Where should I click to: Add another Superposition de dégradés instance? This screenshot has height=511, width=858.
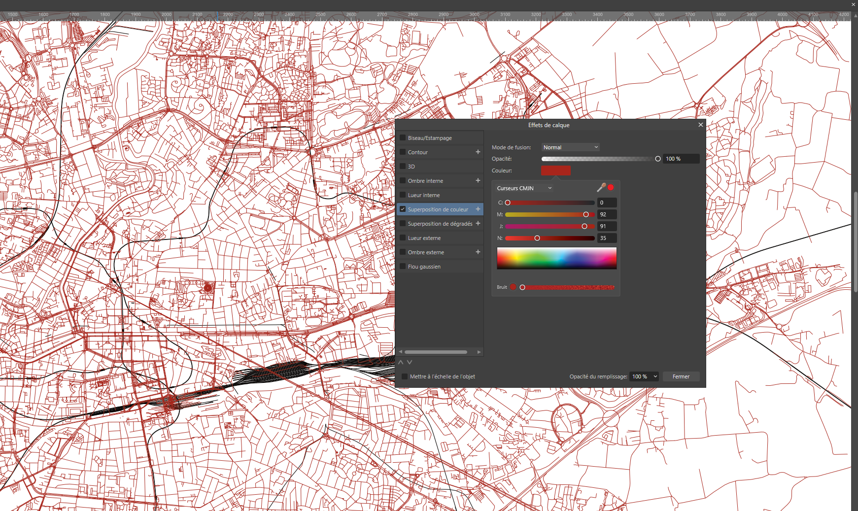478,223
